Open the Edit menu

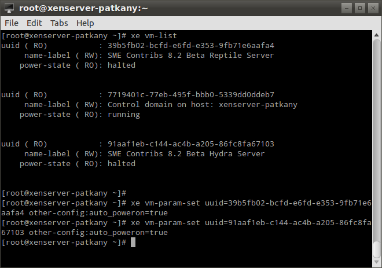(34, 23)
